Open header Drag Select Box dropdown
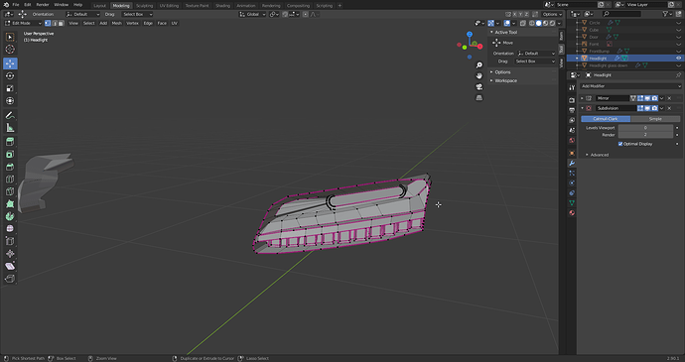The width and height of the screenshot is (685, 362). 137,15
